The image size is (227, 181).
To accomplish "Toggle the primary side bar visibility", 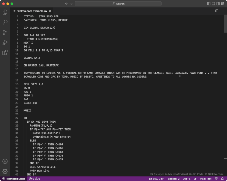I will 209,4.
